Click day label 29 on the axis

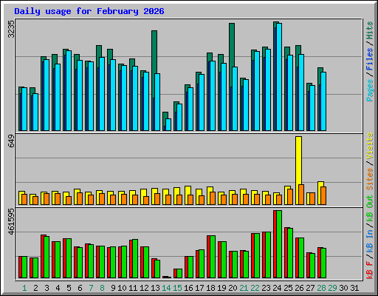pos(332,288)
